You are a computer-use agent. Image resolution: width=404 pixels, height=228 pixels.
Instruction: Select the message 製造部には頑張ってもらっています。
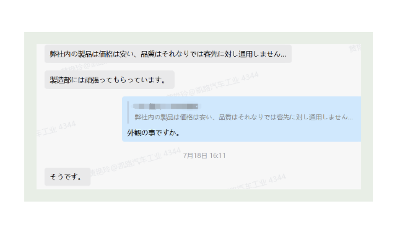coord(110,80)
